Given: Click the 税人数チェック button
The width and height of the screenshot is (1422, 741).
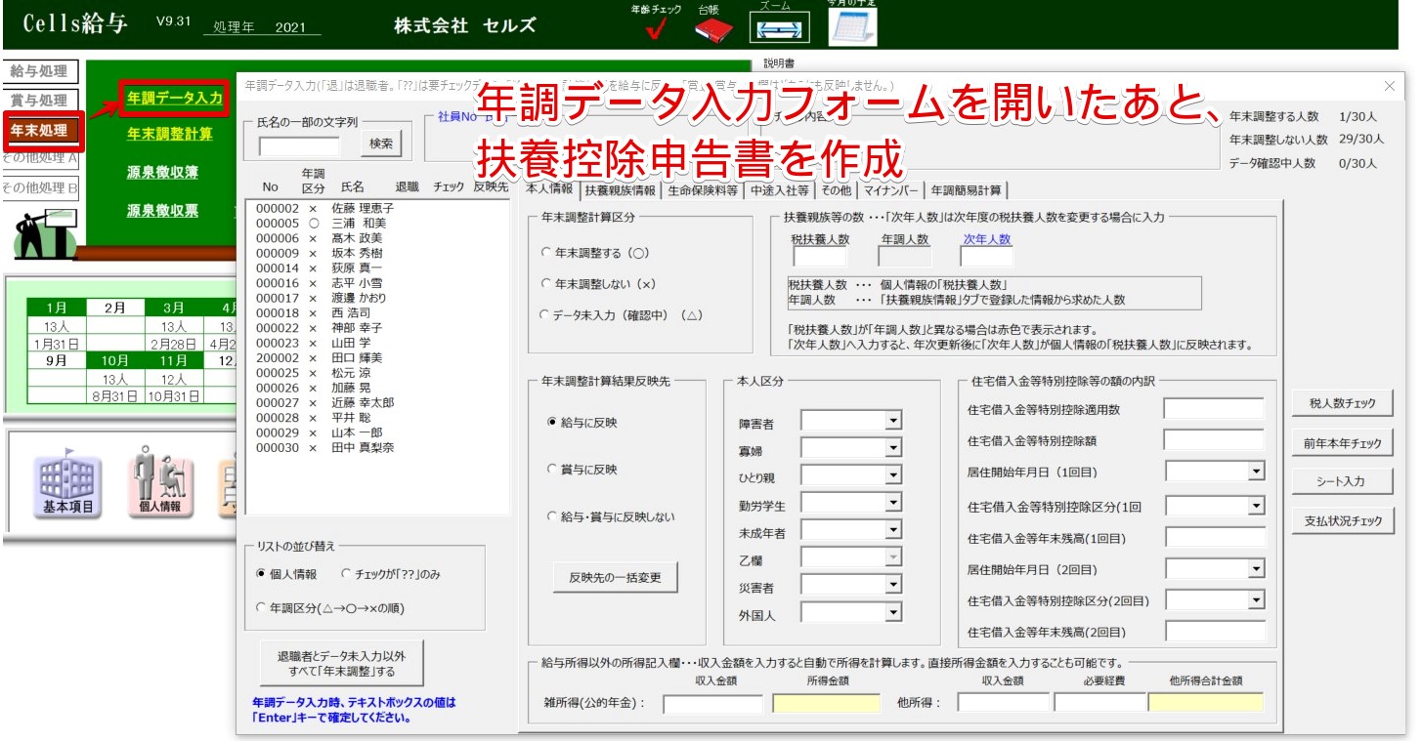Looking at the screenshot, I should click(1342, 403).
